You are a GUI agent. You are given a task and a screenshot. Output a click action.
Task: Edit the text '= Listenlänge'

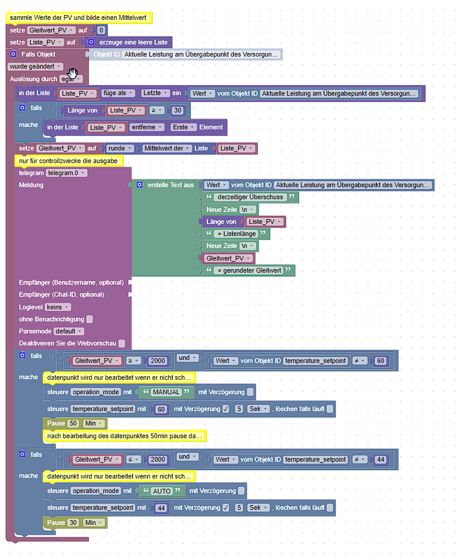click(236, 234)
